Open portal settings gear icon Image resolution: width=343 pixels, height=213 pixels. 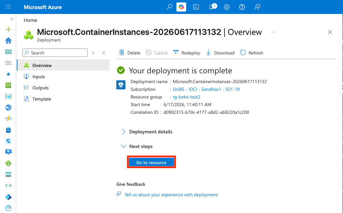(x=227, y=7)
